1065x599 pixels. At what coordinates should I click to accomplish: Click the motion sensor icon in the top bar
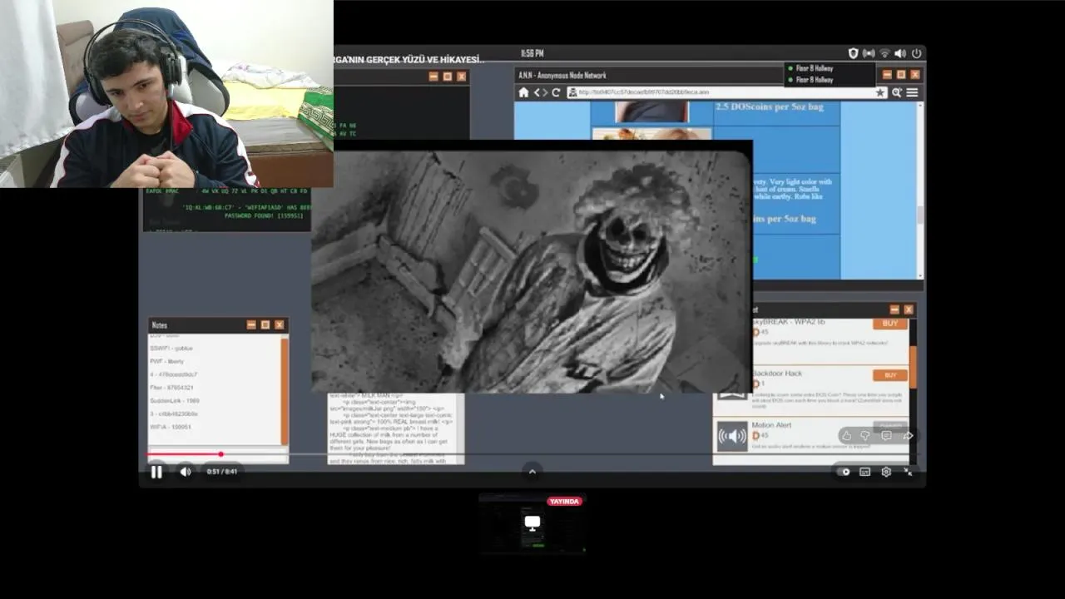click(869, 53)
